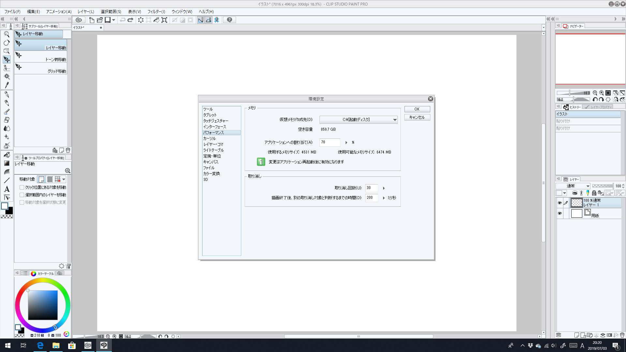Click the help question mark icon

point(230,20)
